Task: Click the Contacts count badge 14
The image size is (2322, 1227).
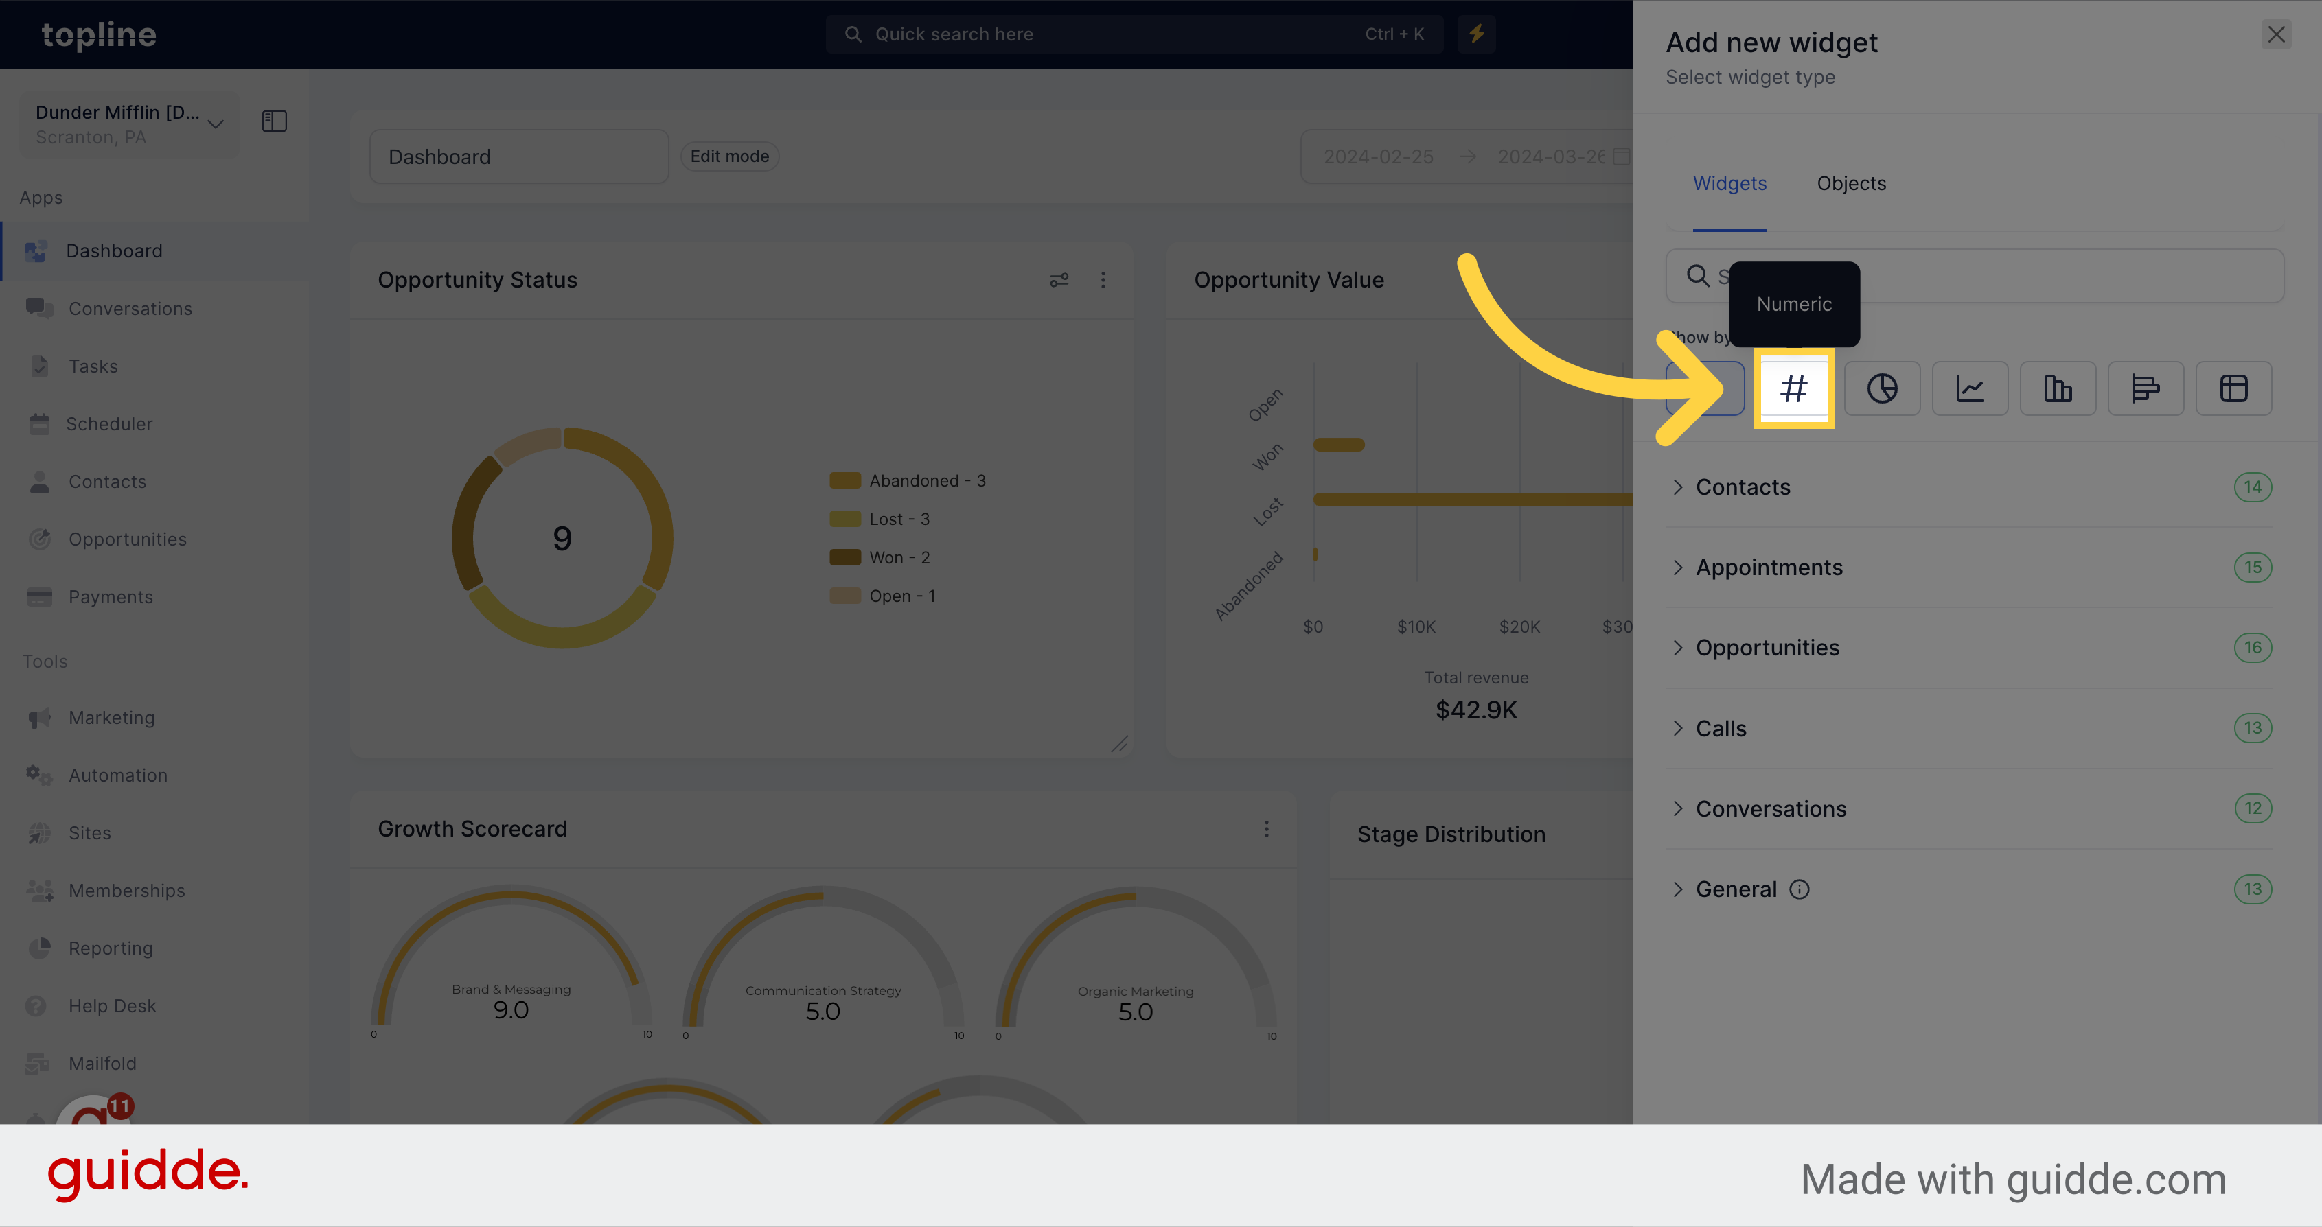Action: [2252, 487]
